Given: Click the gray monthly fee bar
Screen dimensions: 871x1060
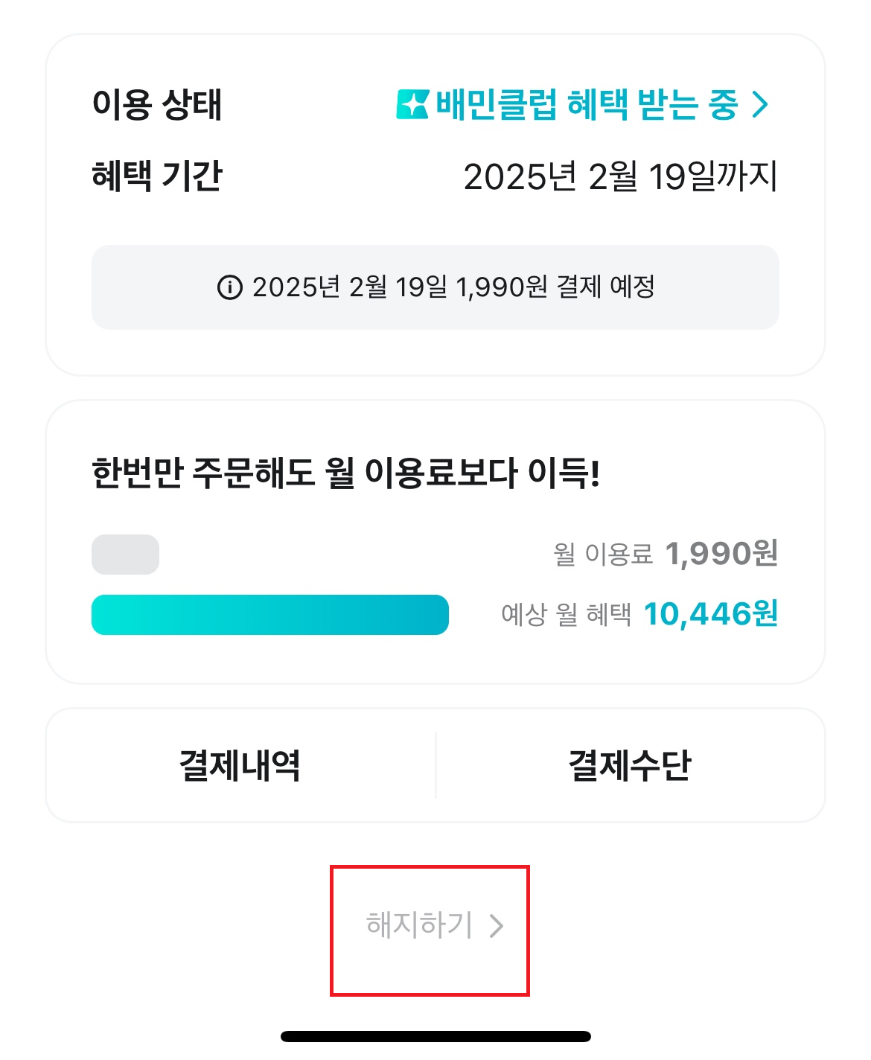Looking at the screenshot, I should (x=125, y=555).
